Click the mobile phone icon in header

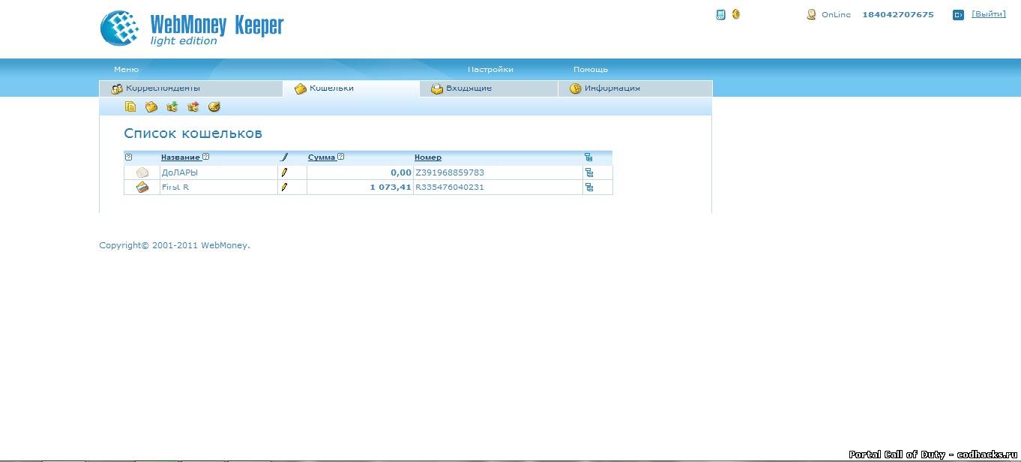(x=720, y=14)
